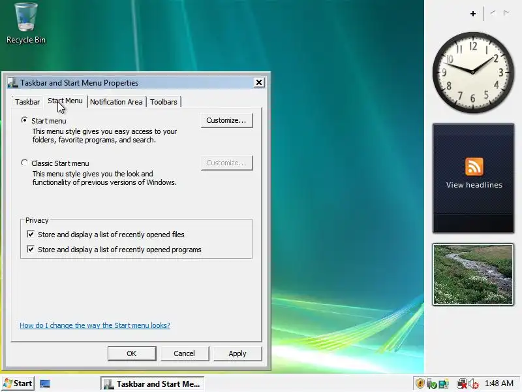The width and height of the screenshot is (522, 392).
Task: Click the dialog title 'Taskbar and Start Menu Properties'
Action: coord(79,83)
